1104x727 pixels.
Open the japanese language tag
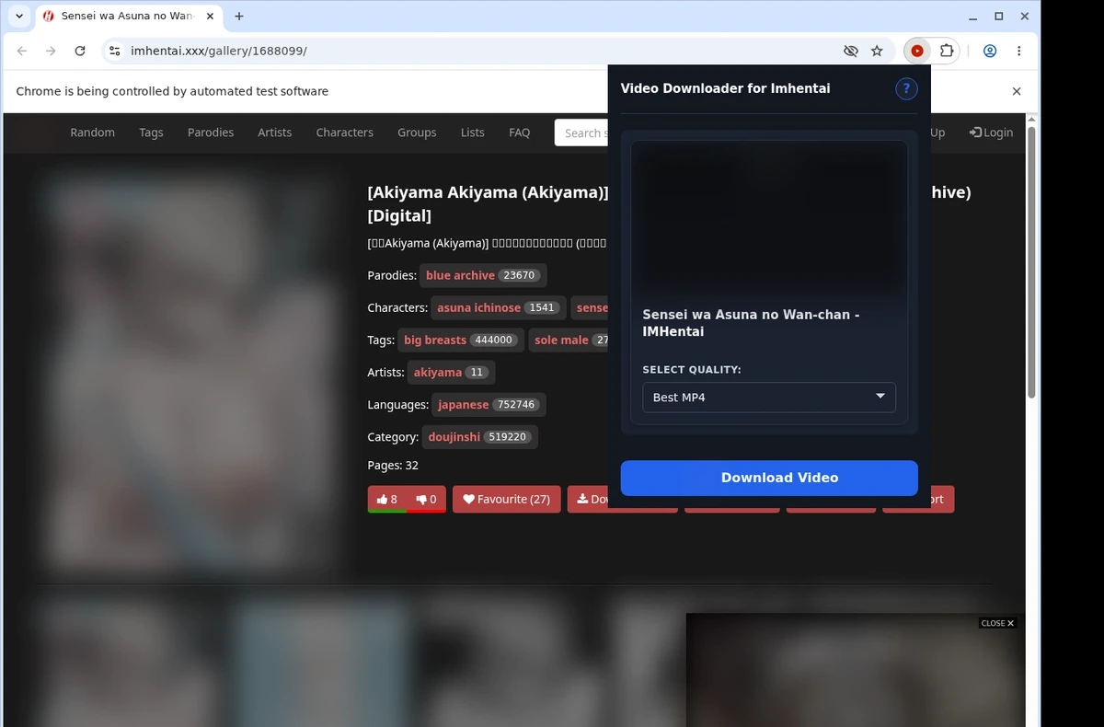489,404
